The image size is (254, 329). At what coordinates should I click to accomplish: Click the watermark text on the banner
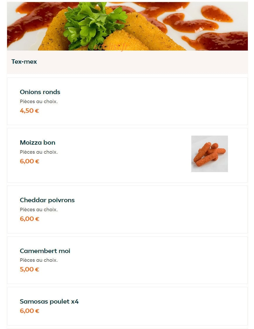[x=110, y=47]
